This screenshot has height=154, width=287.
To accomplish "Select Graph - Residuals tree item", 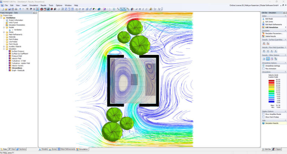I will pos(18,71).
